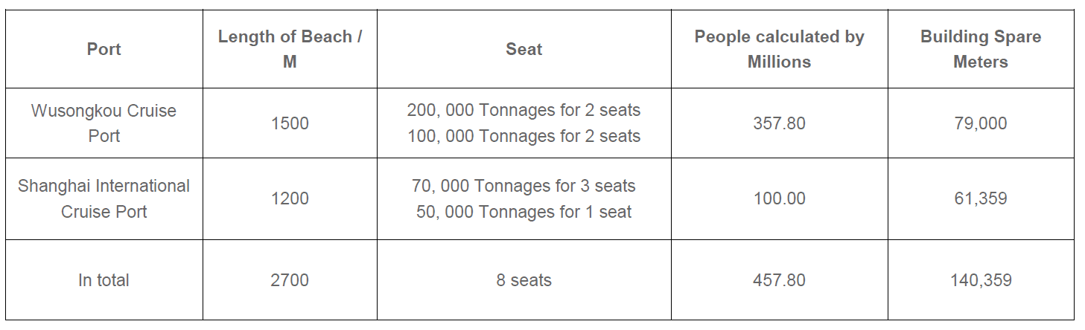
Task: Select the Shanghai International Cruise Port cell
Action: coord(104,198)
